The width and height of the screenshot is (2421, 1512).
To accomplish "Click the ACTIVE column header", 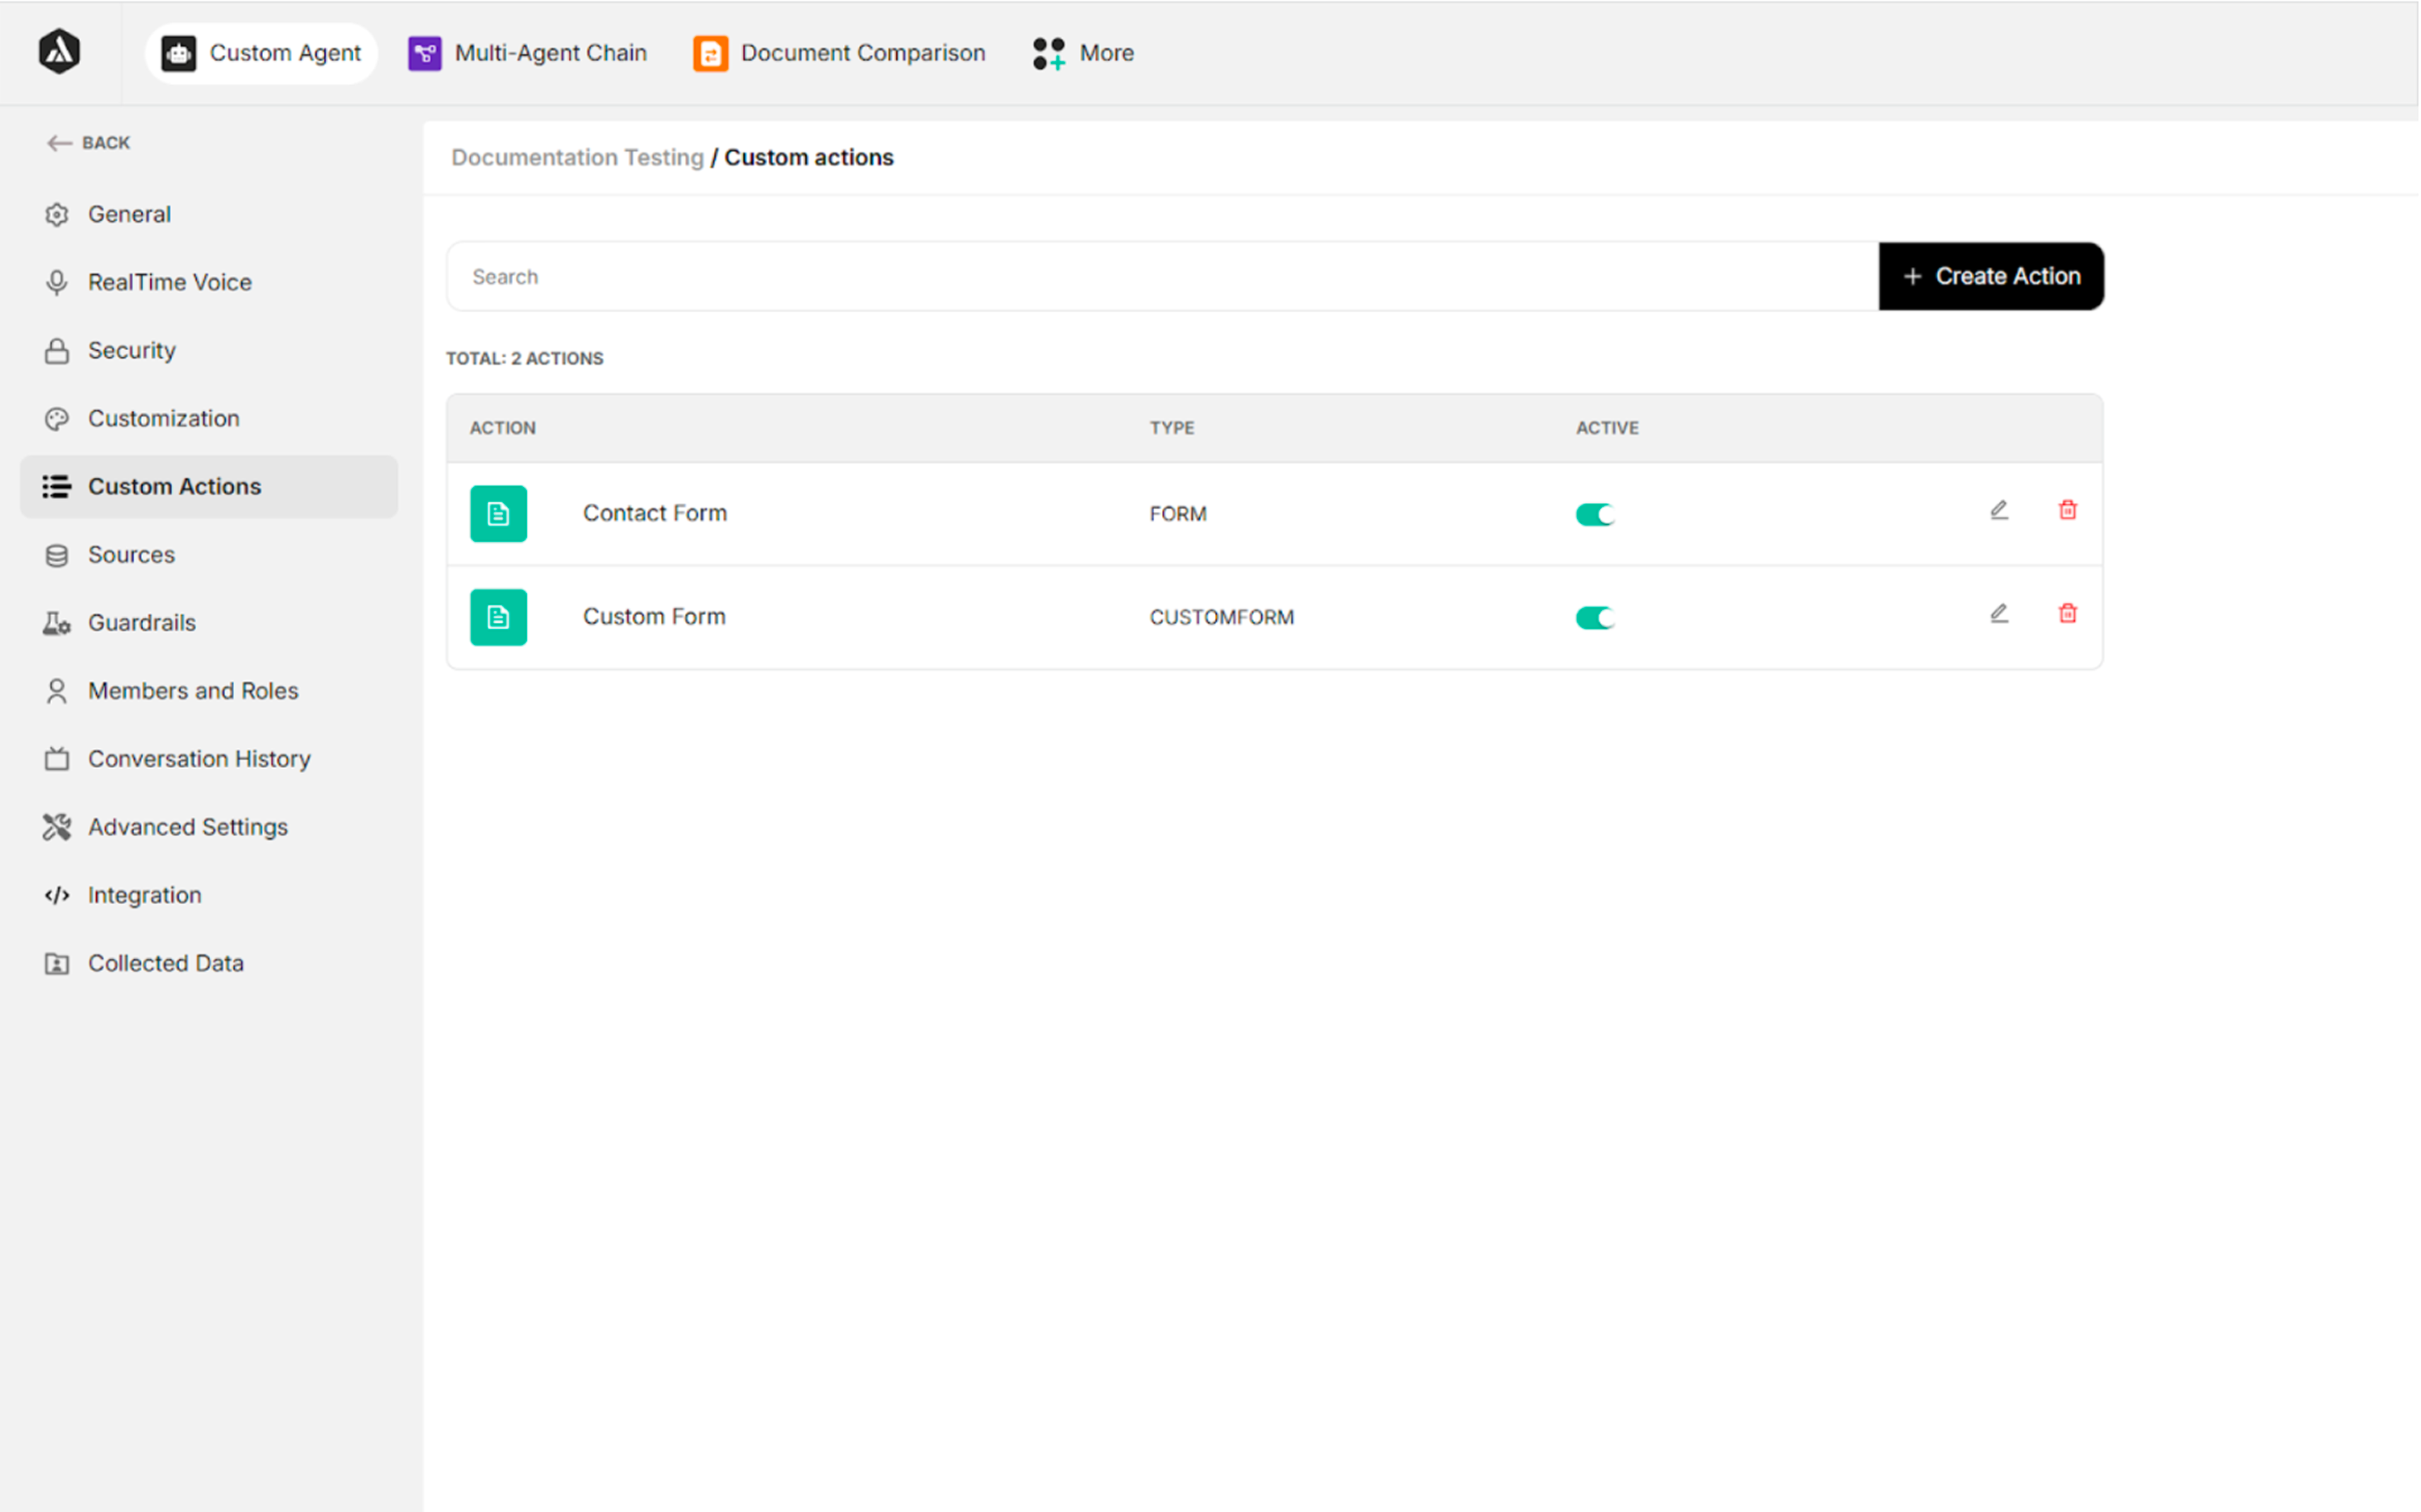I will point(1607,428).
